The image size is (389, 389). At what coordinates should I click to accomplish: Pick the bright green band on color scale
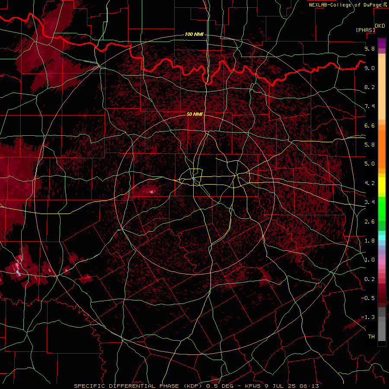382,208
